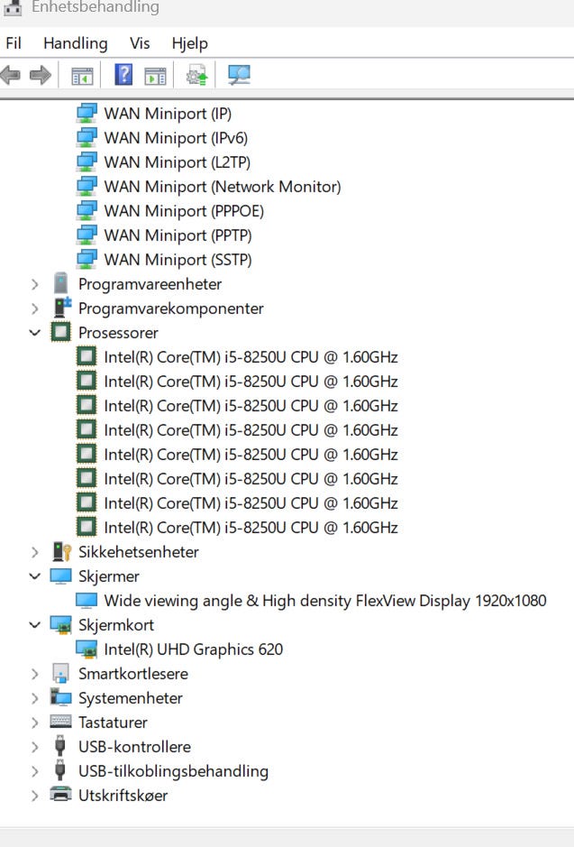Collapse the Prosessorer node

(35, 333)
